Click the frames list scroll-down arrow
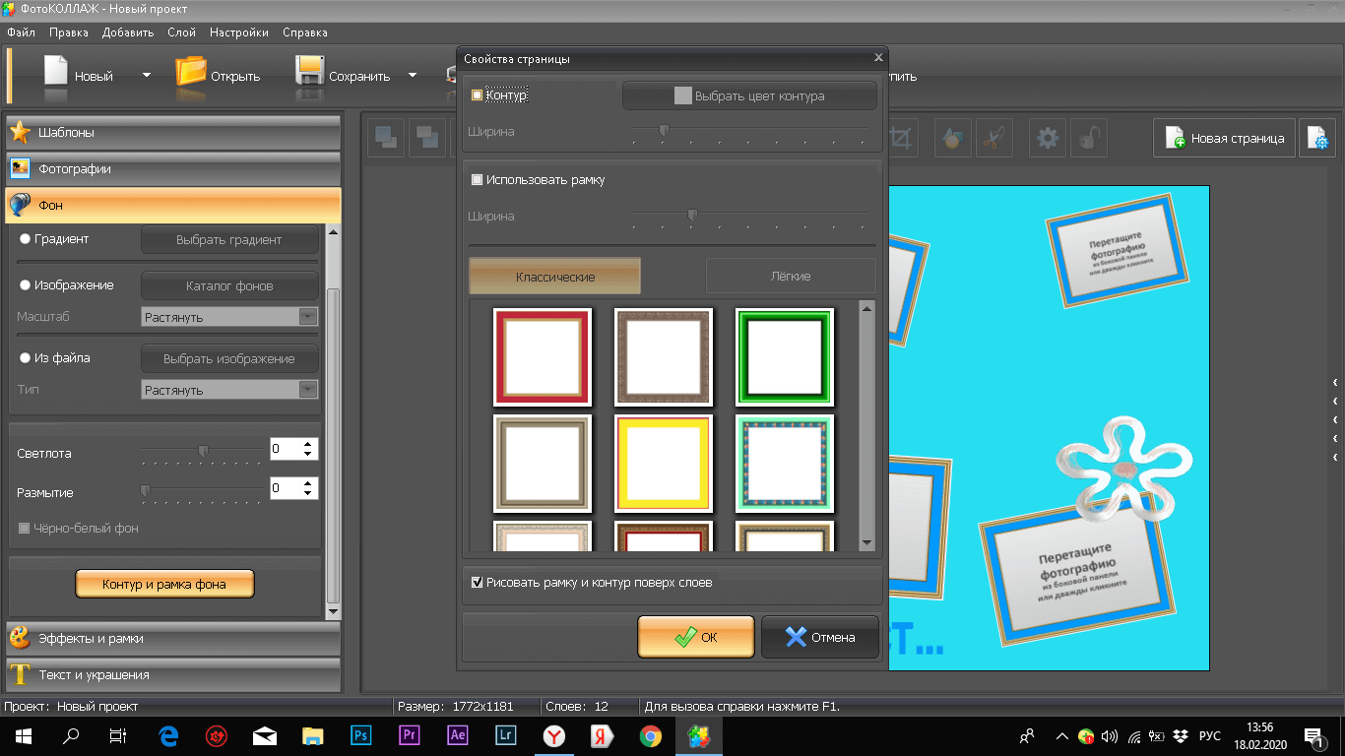 tap(866, 542)
